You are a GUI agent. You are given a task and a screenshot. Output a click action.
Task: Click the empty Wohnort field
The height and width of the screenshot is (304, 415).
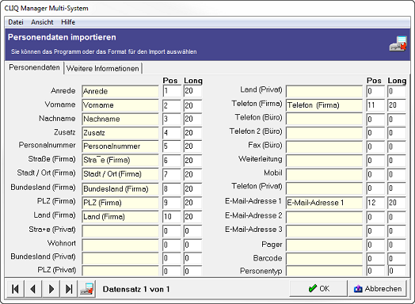point(120,245)
